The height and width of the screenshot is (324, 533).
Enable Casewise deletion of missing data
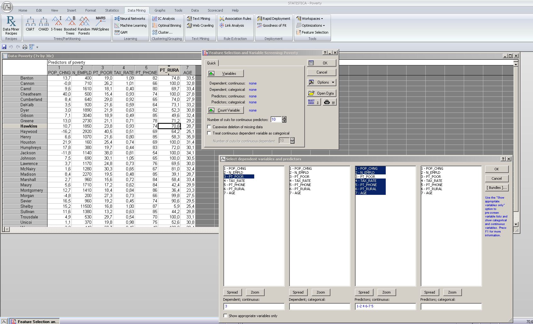[209, 127]
